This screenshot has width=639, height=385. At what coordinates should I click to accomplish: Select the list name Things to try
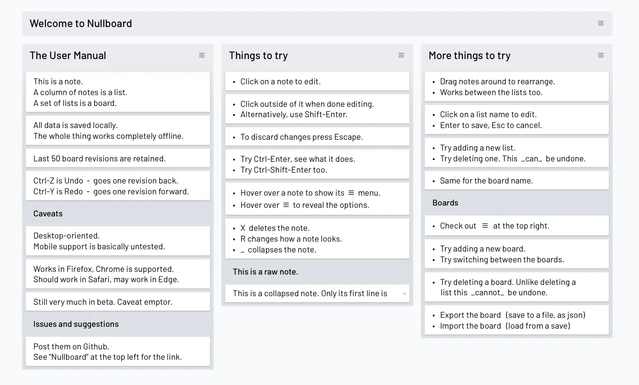[258, 55]
